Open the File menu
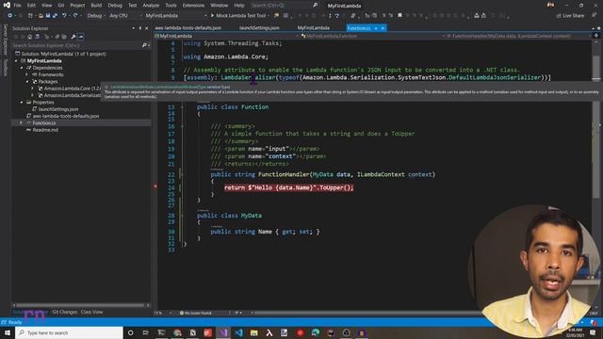603x339 pixels. pos(17,6)
